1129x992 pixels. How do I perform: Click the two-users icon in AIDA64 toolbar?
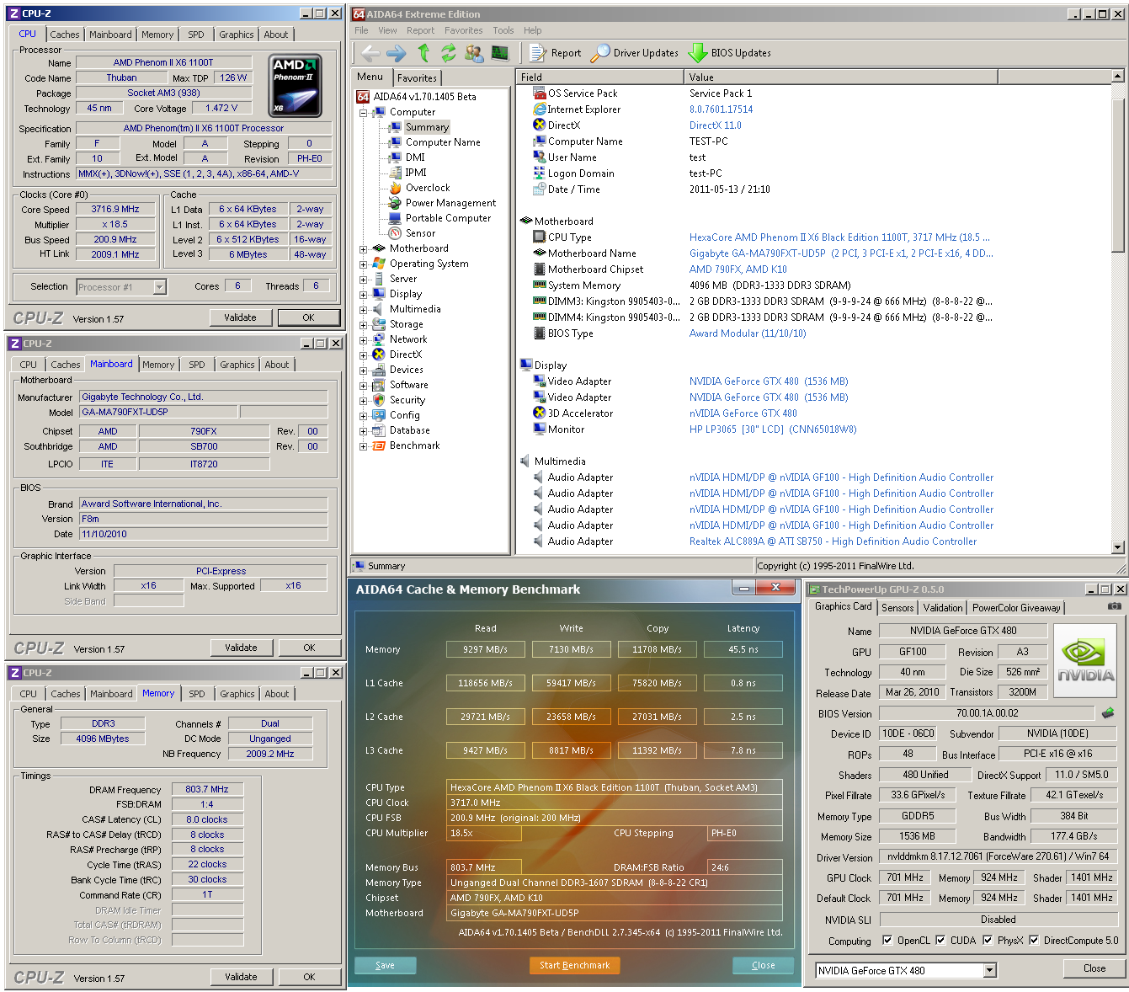click(474, 53)
